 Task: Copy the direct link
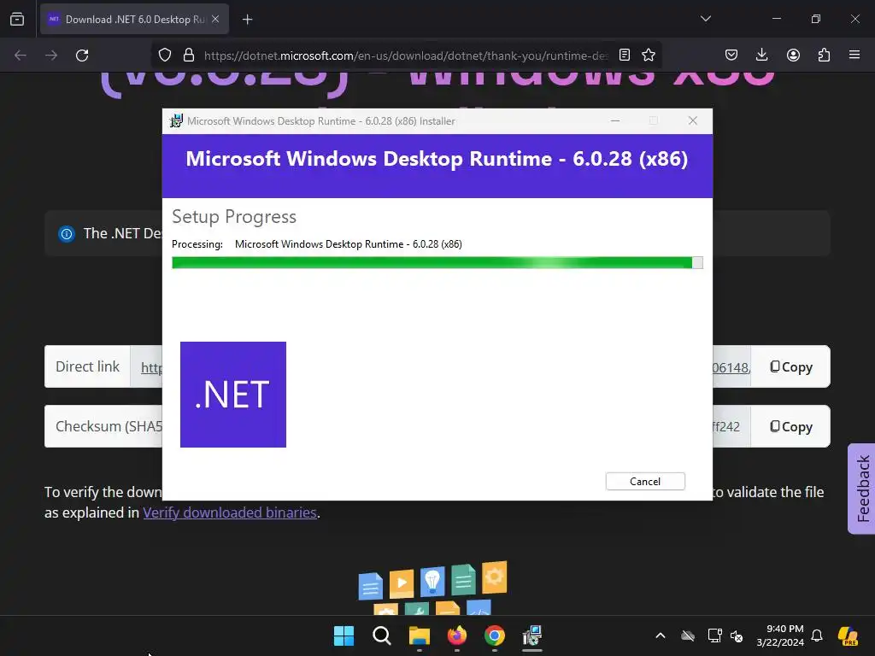pyautogui.click(x=790, y=366)
